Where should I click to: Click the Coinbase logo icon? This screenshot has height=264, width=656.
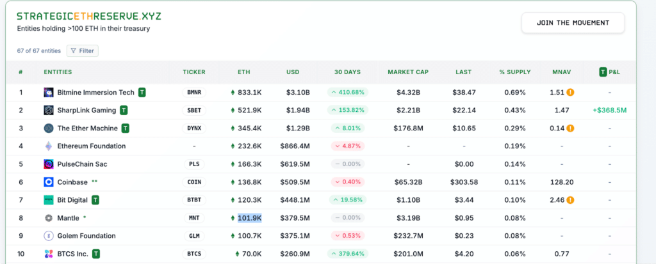(49, 182)
